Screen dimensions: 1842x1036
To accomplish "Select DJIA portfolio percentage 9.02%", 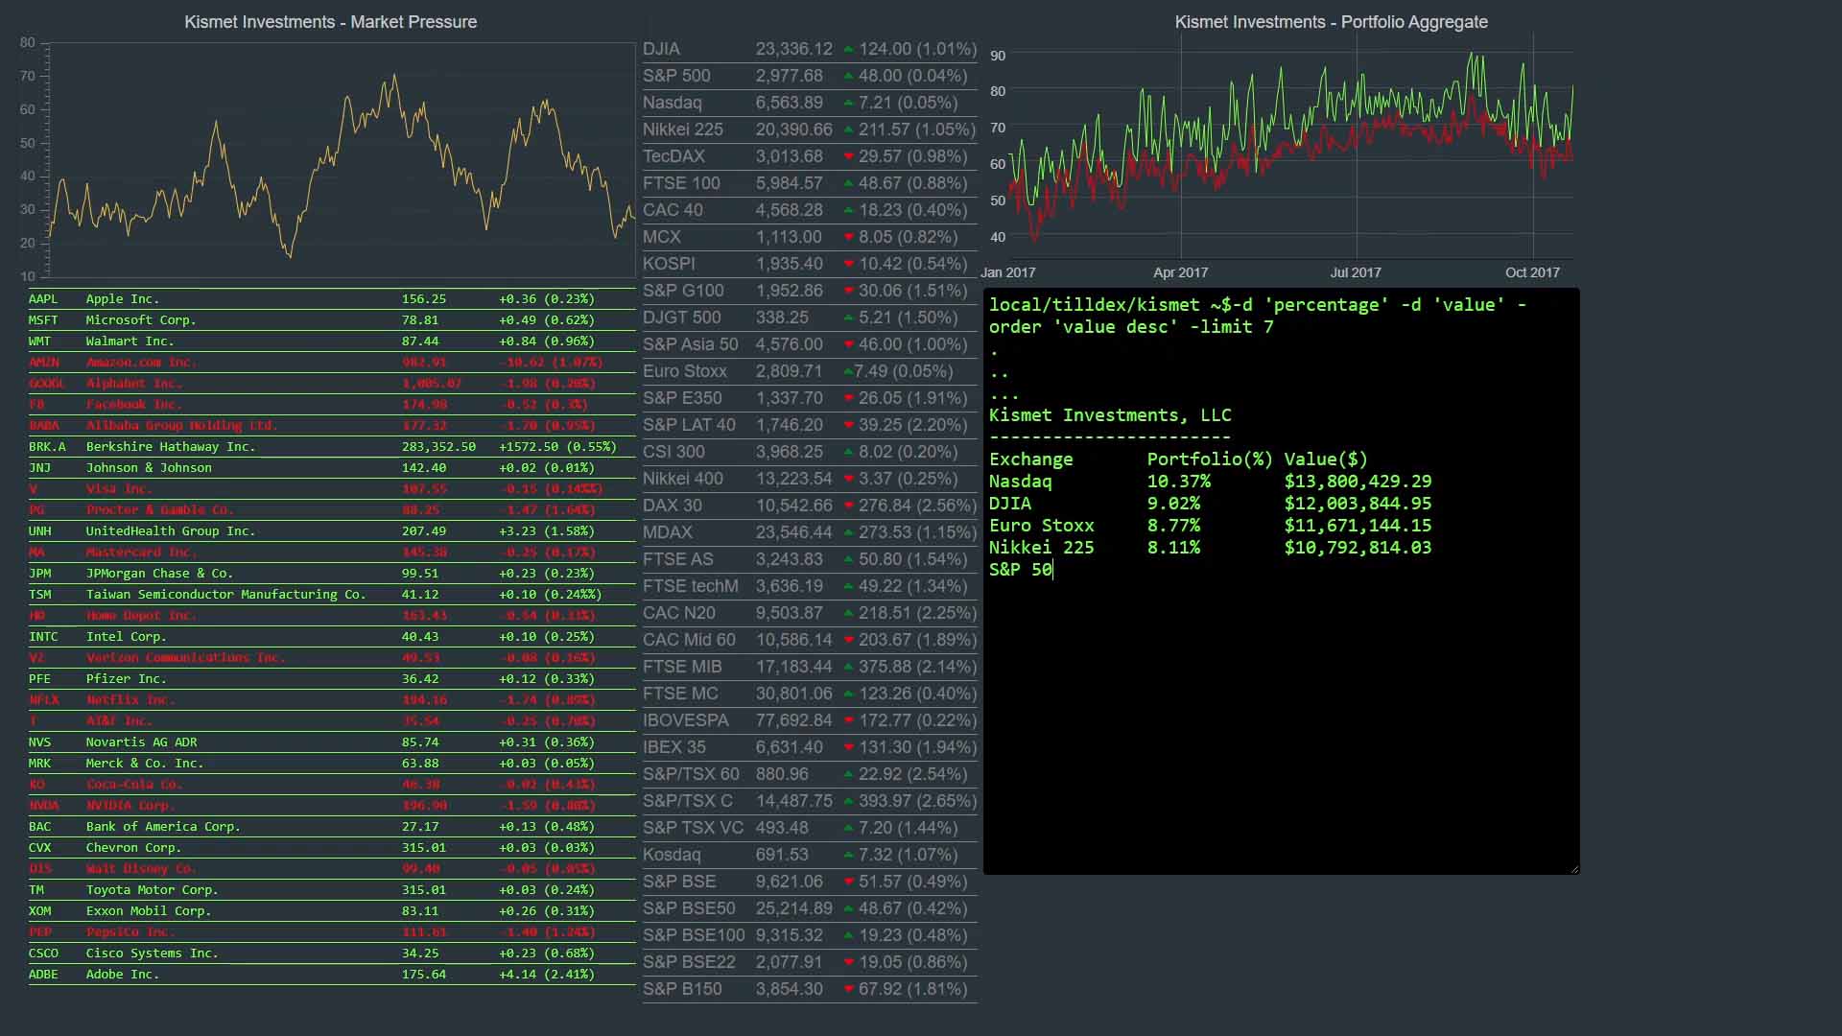I will (x=1173, y=504).
